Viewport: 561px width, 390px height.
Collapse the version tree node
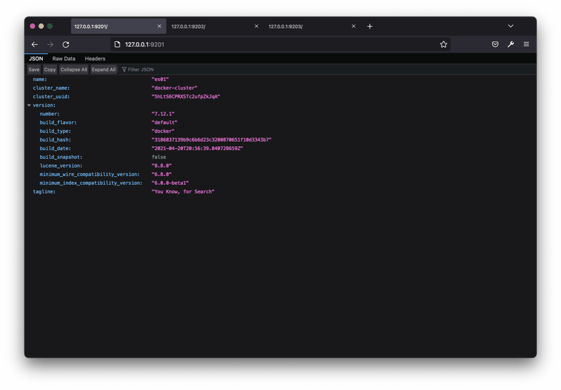[29, 105]
